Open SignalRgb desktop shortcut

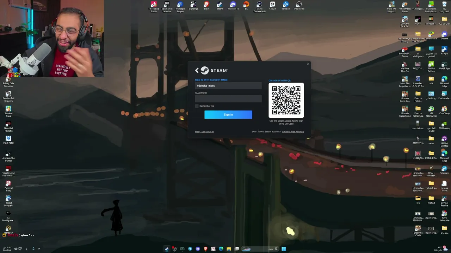193,6
